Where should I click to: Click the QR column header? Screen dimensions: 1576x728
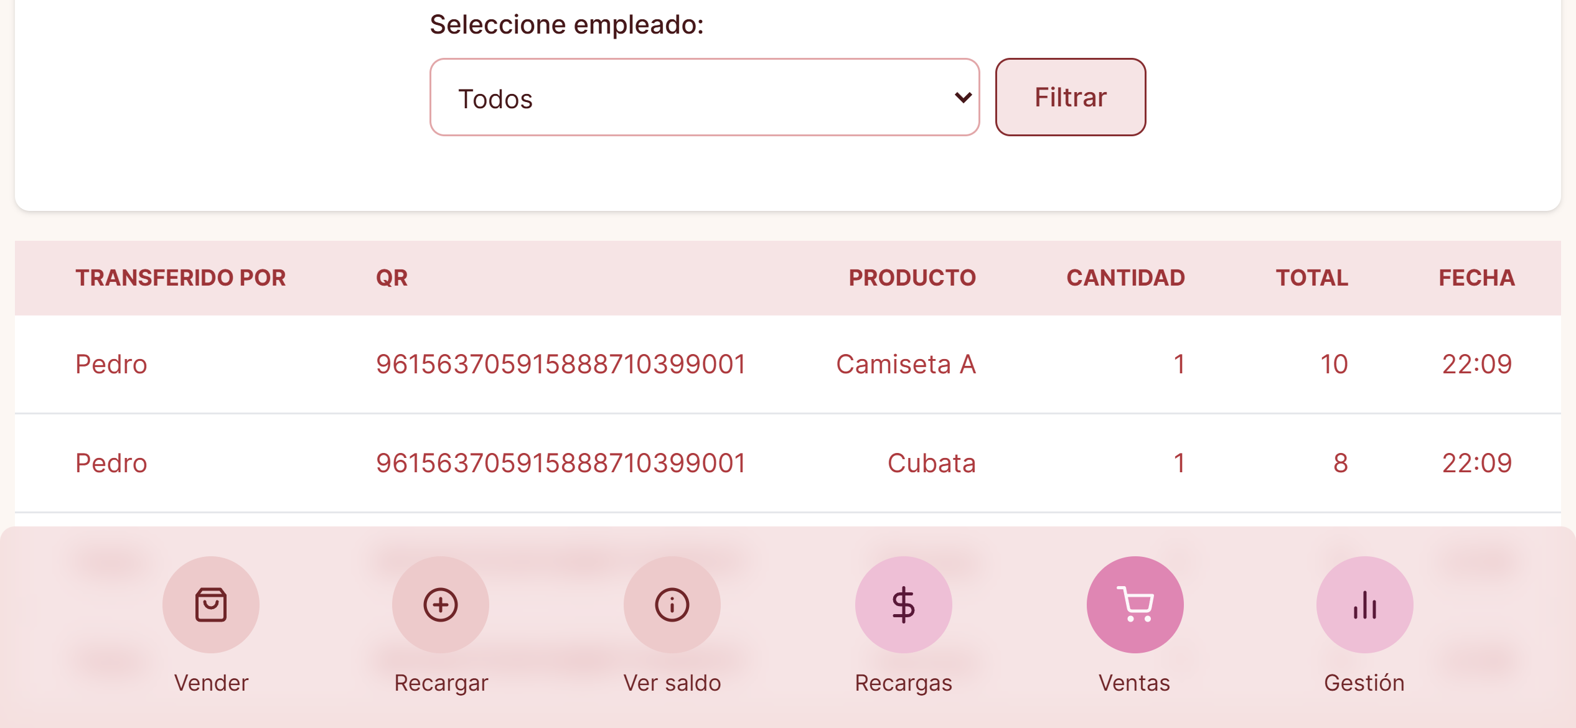[392, 278]
